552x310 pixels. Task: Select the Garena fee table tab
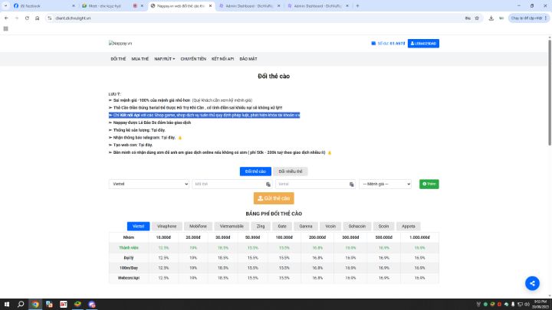point(306,227)
